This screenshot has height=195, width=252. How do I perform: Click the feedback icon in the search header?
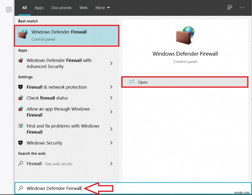click(229, 8)
